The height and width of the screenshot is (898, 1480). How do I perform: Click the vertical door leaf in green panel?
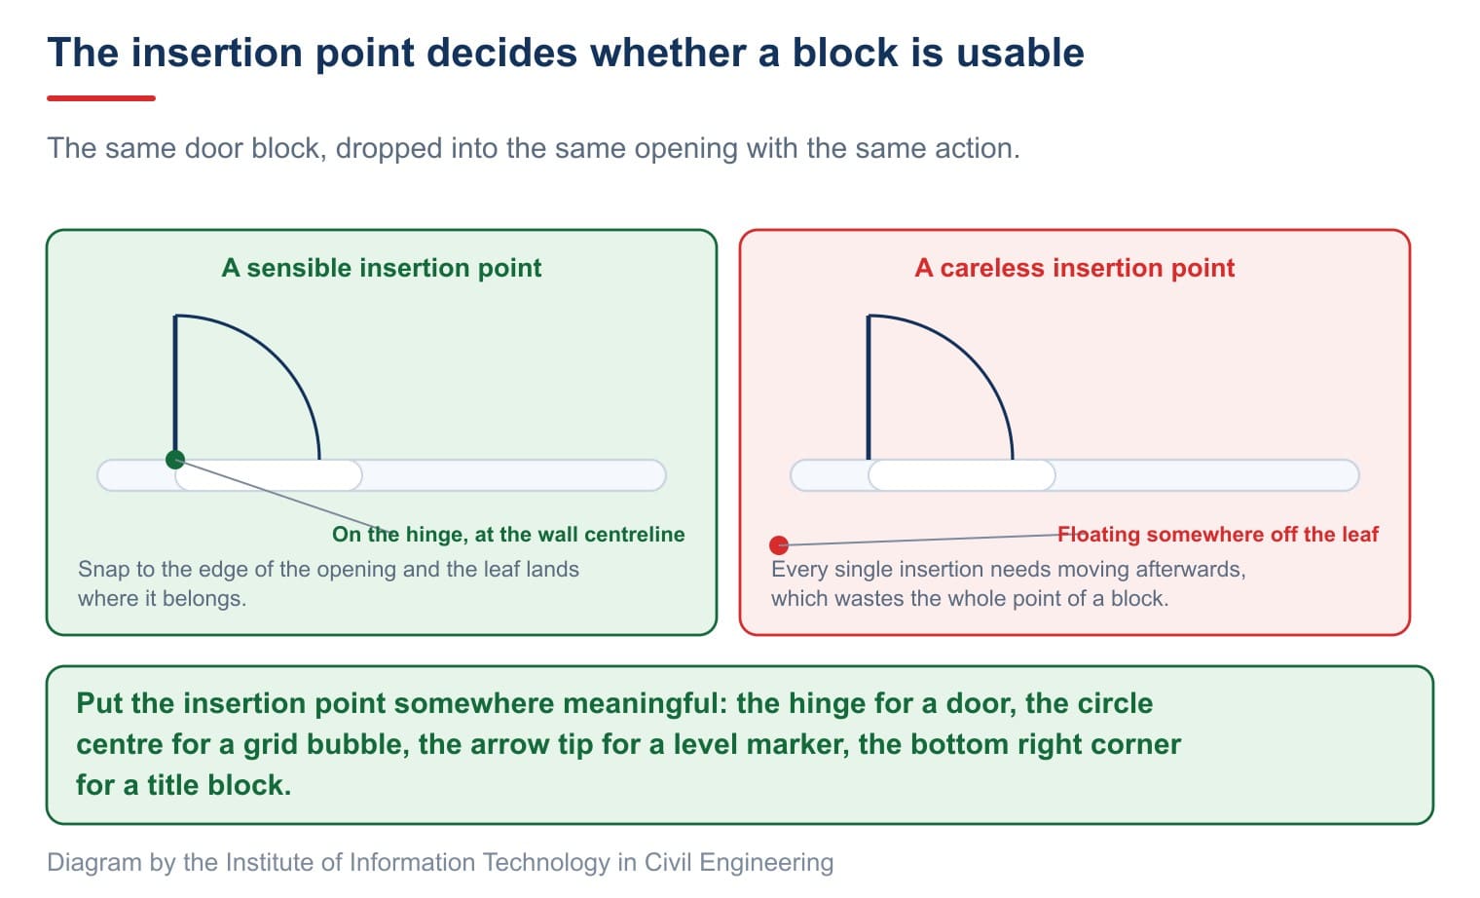(175, 387)
